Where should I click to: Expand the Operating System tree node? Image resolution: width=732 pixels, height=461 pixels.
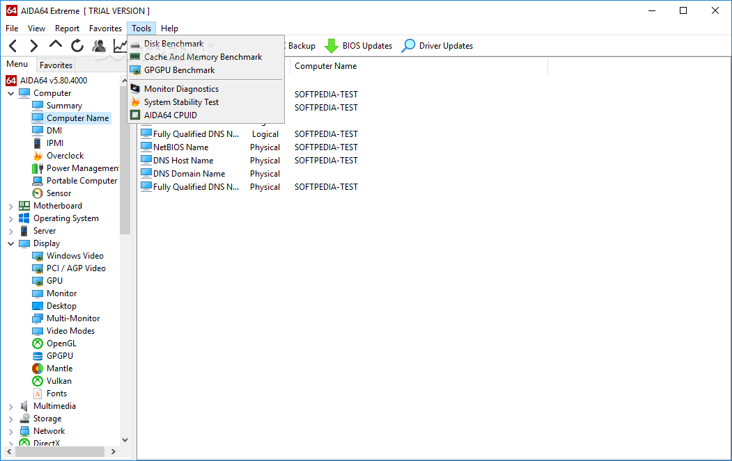10,218
